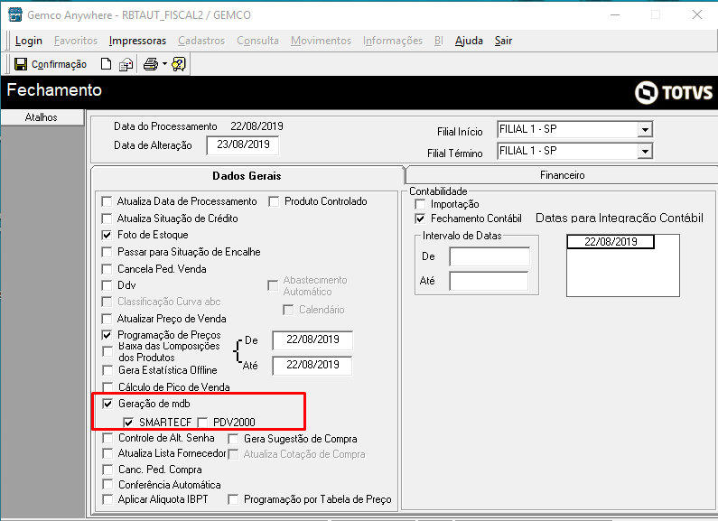Image resolution: width=718 pixels, height=521 pixels.
Task: Open the Movimentos menu
Action: pyautogui.click(x=321, y=41)
